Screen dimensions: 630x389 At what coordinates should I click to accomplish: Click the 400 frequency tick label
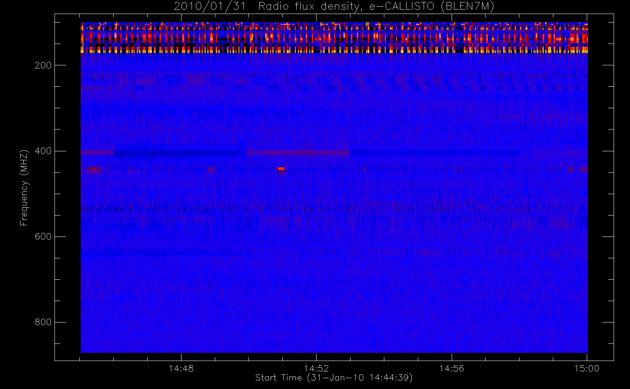point(43,151)
